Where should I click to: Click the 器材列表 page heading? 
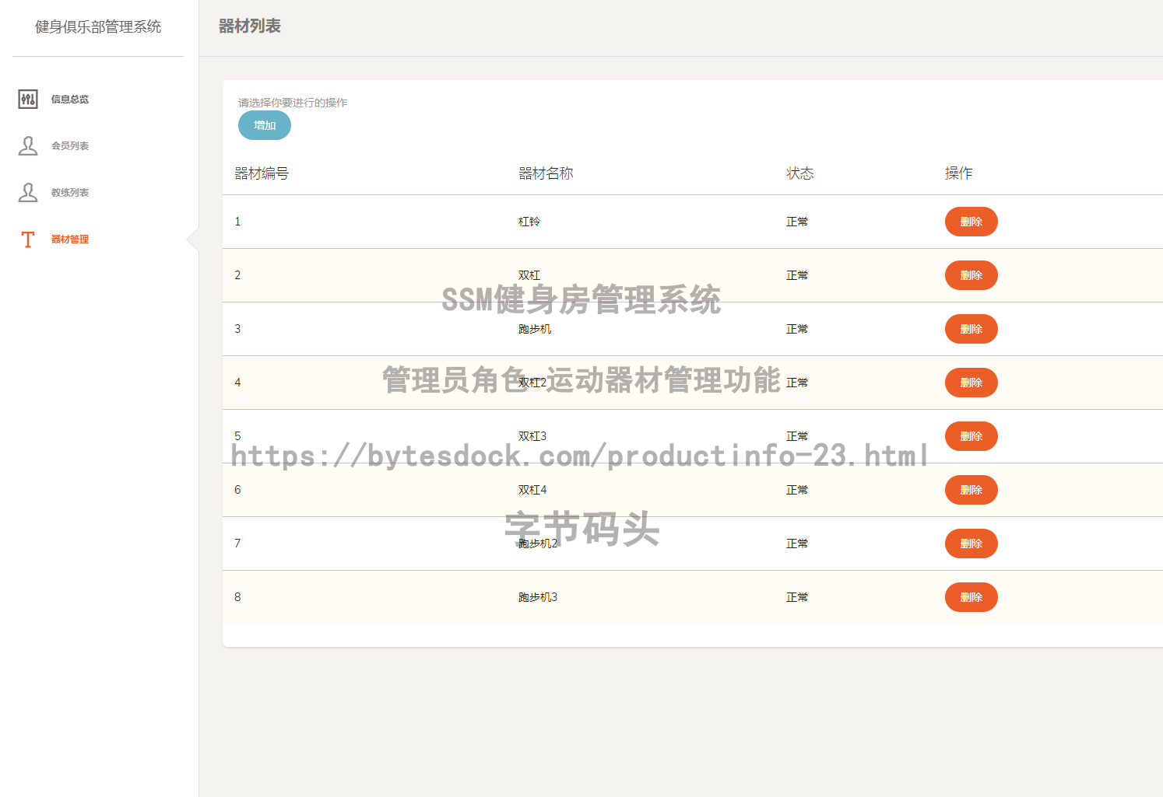(x=250, y=26)
